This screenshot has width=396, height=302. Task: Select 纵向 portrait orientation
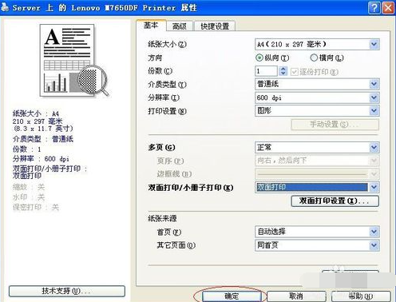[272, 58]
